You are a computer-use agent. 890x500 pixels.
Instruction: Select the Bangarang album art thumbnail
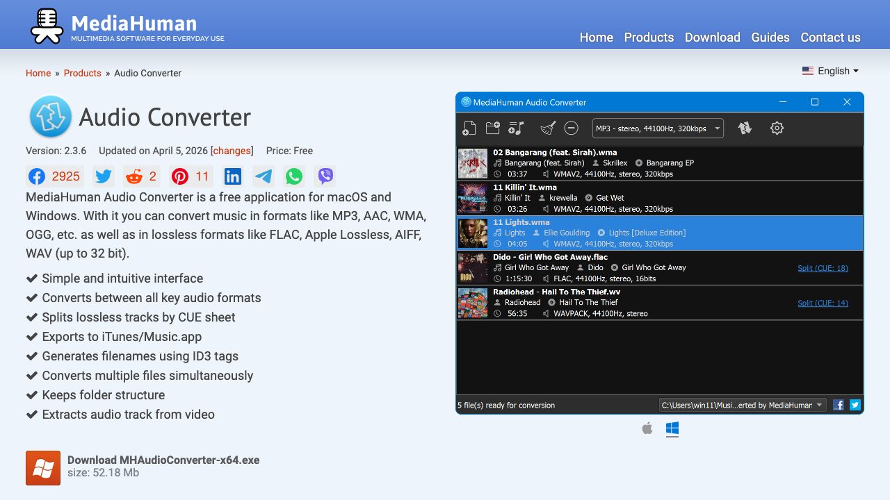pyautogui.click(x=473, y=163)
